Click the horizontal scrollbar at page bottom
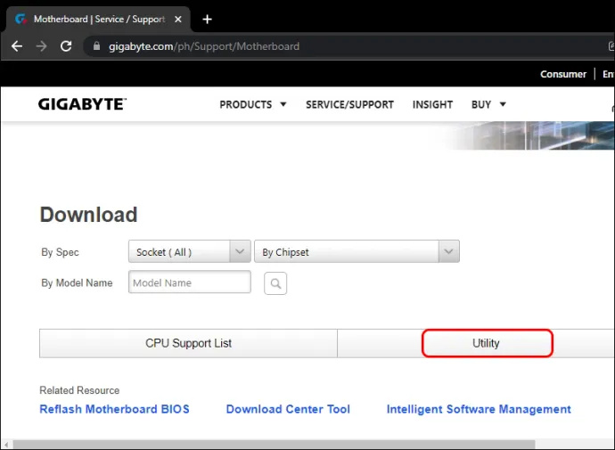Viewport: 615px width, 450px height. coord(274,445)
